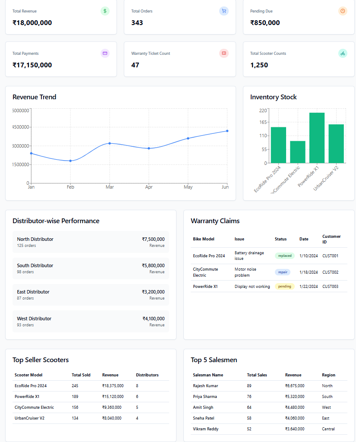This screenshot has height=442, width=356.
Task: Click the PowerRide X1 inventory bar
Action: pos(317,138)
